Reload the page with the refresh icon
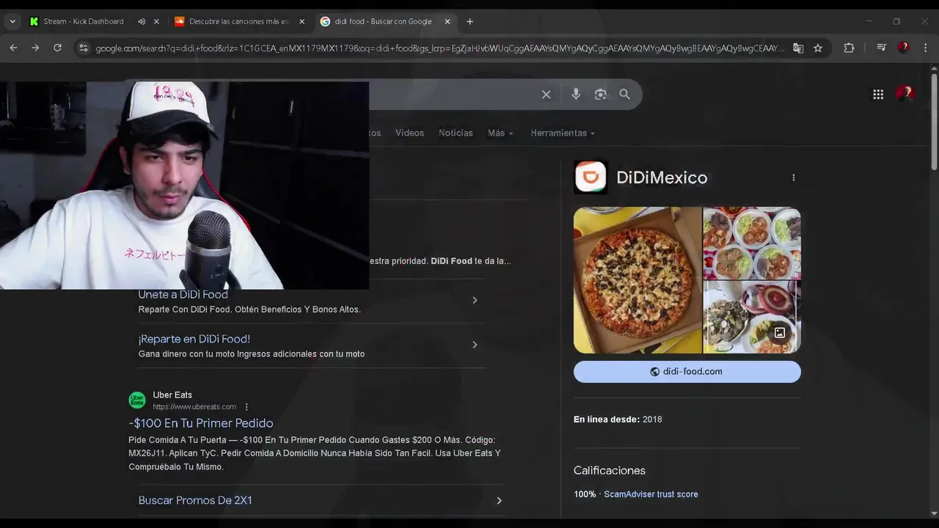Screen dimensions: 939x528 click(x=57, y=48)
